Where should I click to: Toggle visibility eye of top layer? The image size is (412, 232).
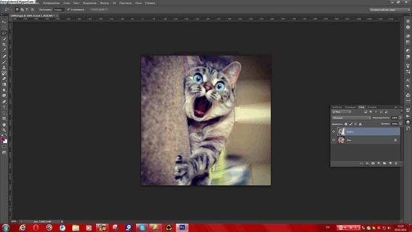coord(333,131)
